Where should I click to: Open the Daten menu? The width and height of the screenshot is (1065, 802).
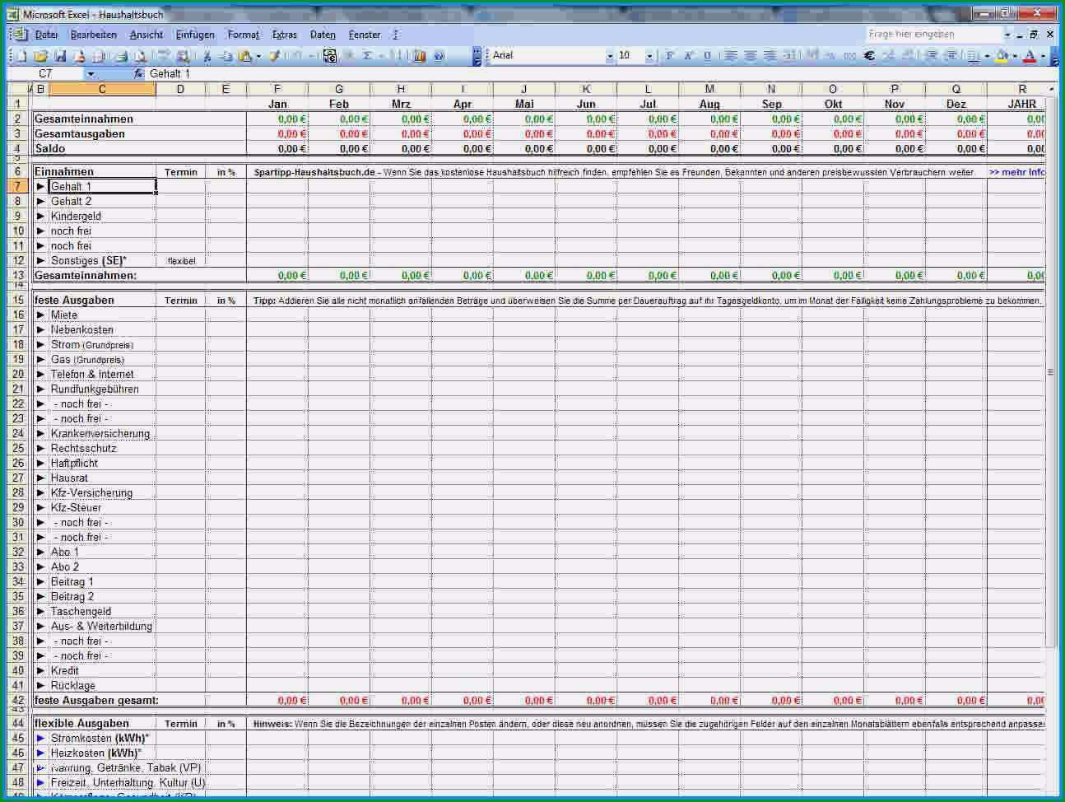(x=323, y=35)
